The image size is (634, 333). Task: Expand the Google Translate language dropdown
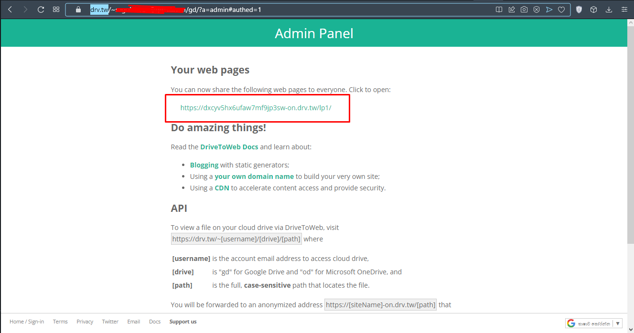coord(618,323)
